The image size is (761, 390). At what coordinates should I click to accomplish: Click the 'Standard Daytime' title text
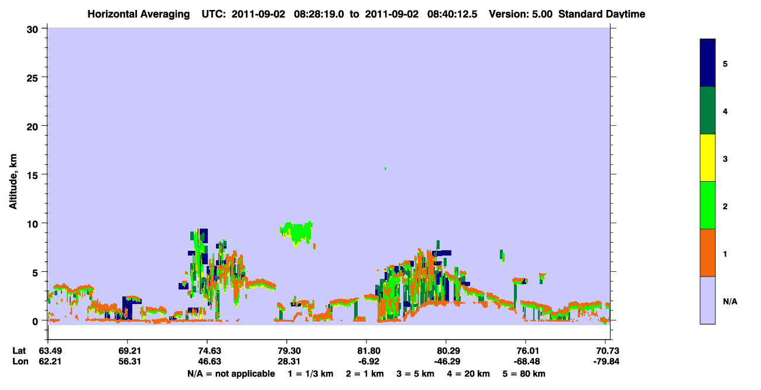(x=602, y=14)
